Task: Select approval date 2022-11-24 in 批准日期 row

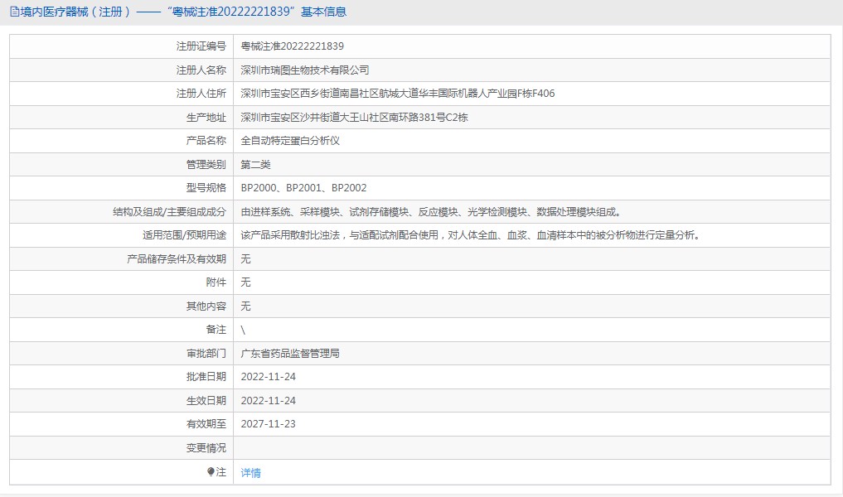Action: [x=269, y=377]
